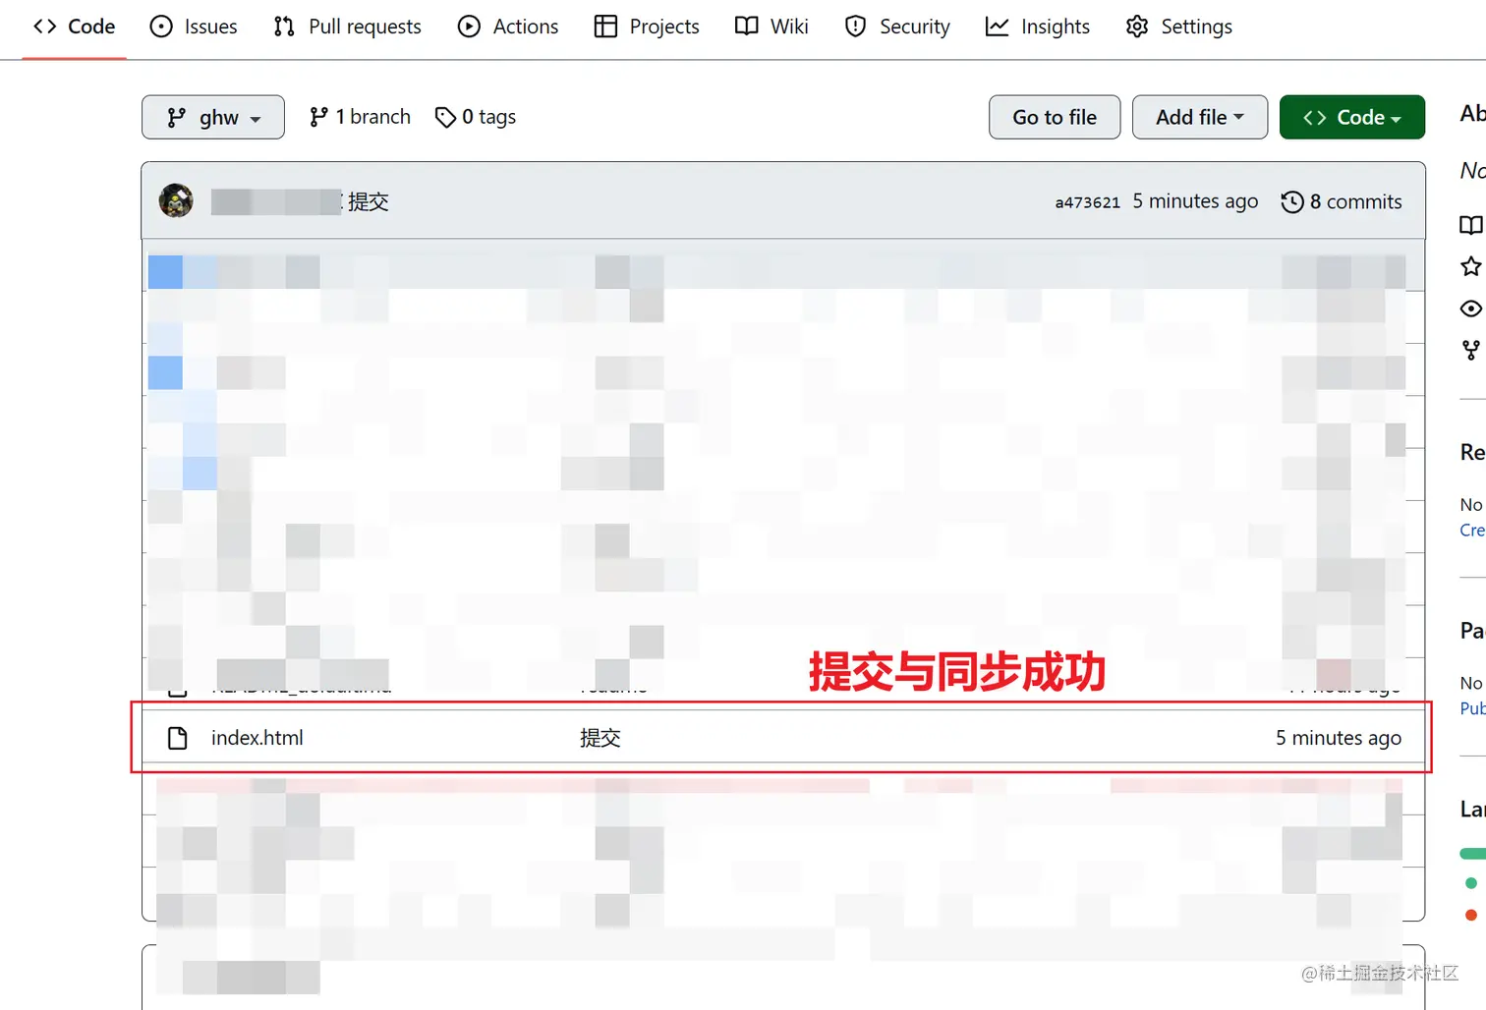
Task: View the 8 commits history
Action: tap(1342, 201)
